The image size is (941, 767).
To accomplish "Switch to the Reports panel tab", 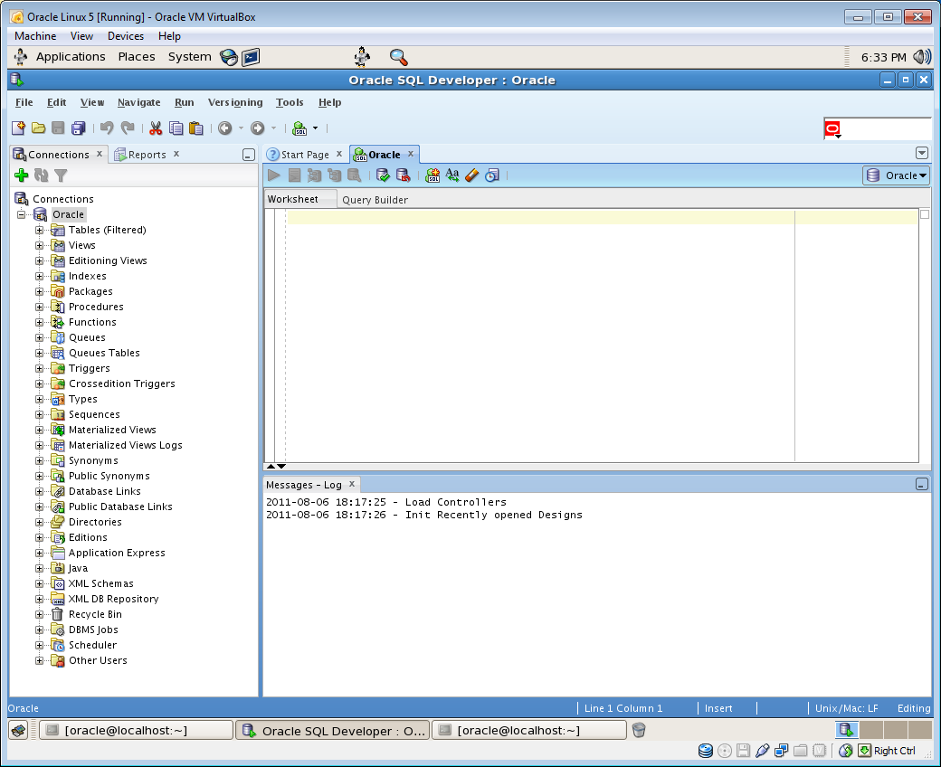I will (147, 155).
